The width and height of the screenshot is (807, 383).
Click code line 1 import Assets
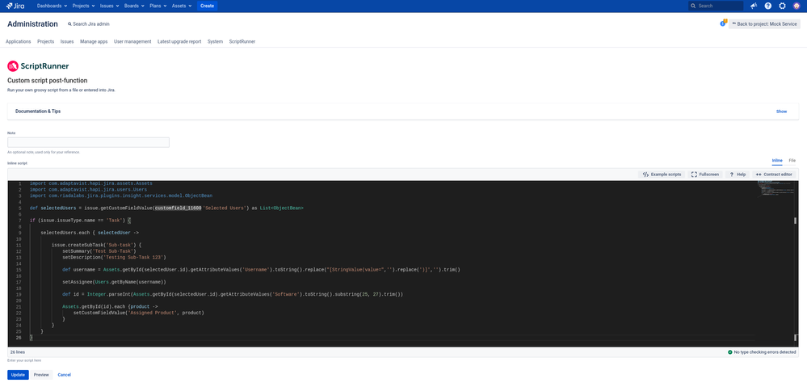coord(91,183)
